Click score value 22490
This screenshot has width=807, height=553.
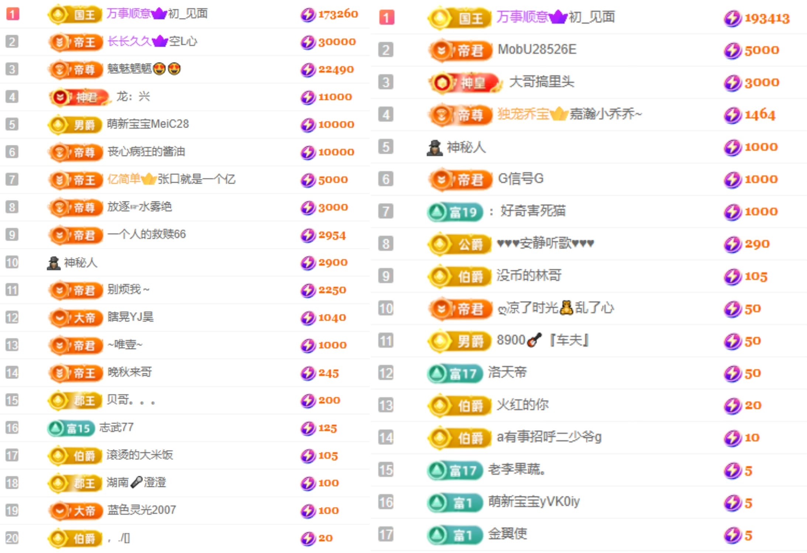336,69
